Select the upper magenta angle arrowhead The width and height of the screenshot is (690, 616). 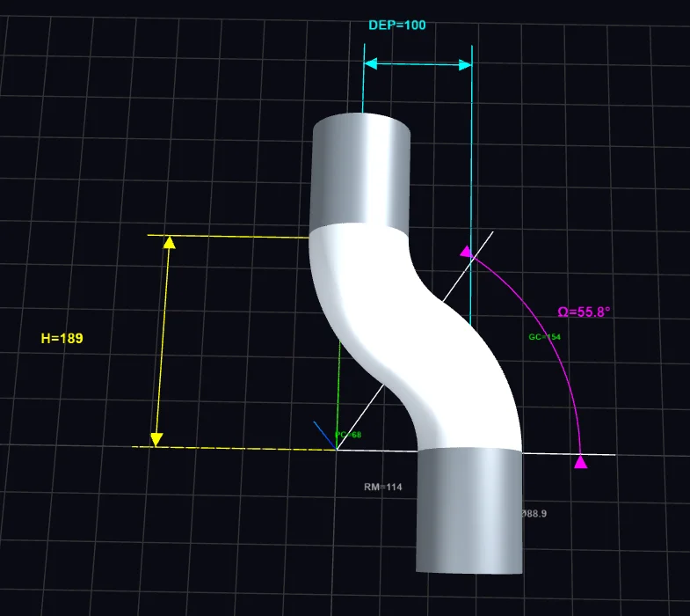466,251
